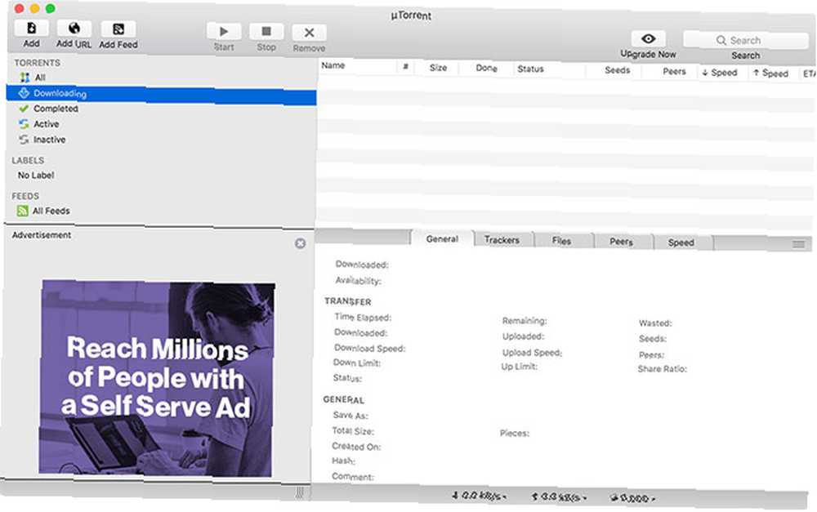This screenshot has width=817, height=512.
Task: Click the Upgrade Now label
Action: coord(648,54)
